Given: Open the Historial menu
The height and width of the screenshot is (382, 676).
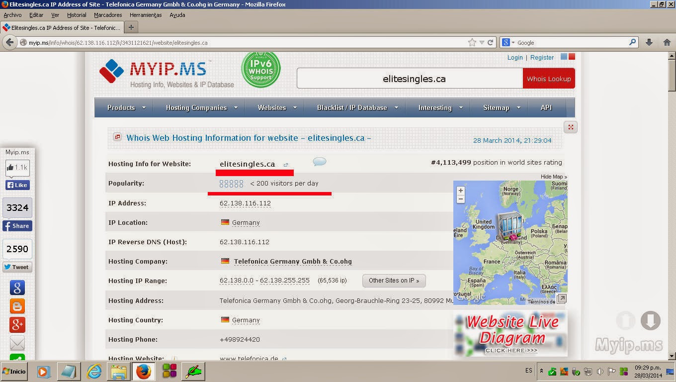Looking at the screenshot, I should [77, 15].
